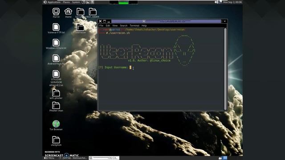Open the Parrot computer desktop icon
Screen dimensions: 285x160
tap(56, 12)
